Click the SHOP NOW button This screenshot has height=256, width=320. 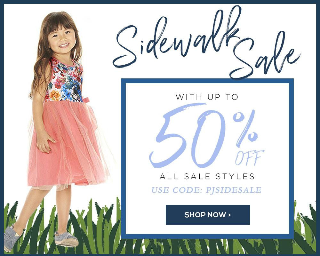pyautogui.click(x=208, y=215)
